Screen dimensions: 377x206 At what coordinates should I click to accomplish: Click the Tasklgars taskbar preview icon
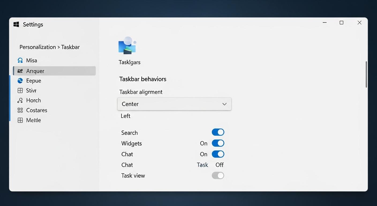pos(127,45)
